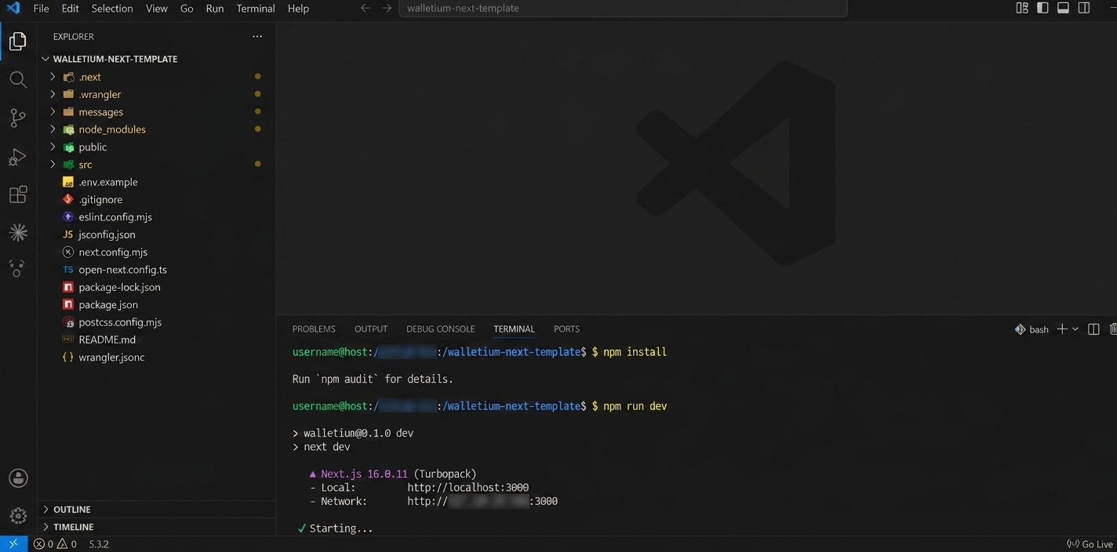The height and width of the screenshot is (552, 1117).
Task: Open the Selection menu
Action: coord(112,9)
